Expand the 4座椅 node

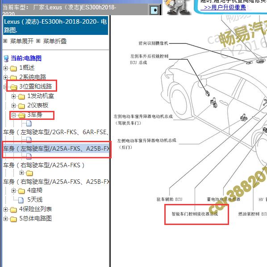[x=13, y=191]
